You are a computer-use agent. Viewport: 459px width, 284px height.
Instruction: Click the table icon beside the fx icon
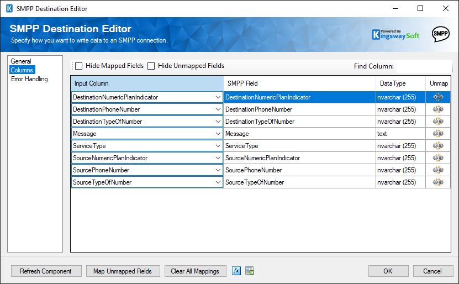pos(250,271)
